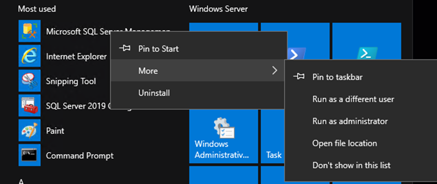Launch Internet Explorer from its icon

point(30,56)
